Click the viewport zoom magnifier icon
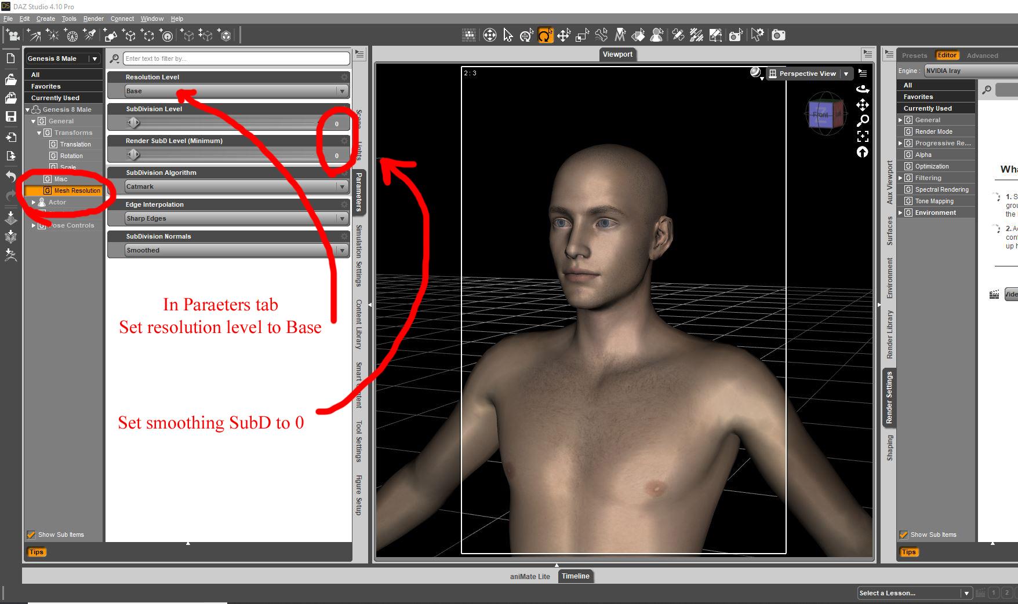 click(x=863, y=120)
